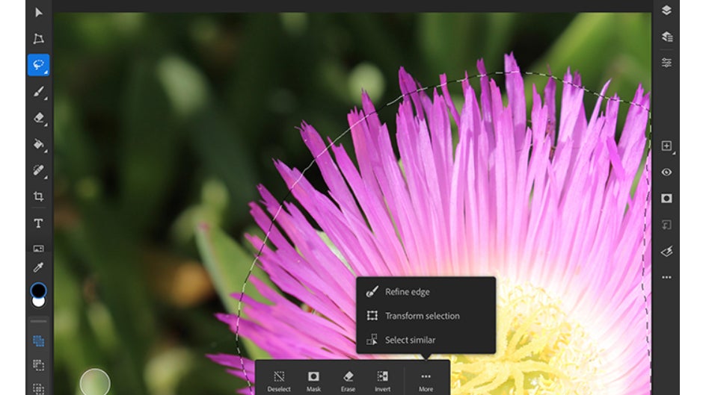This screenshot has height=395, width=703.
Task: Select the Spot Healing bandage tool
Action: tap(39, 170)
